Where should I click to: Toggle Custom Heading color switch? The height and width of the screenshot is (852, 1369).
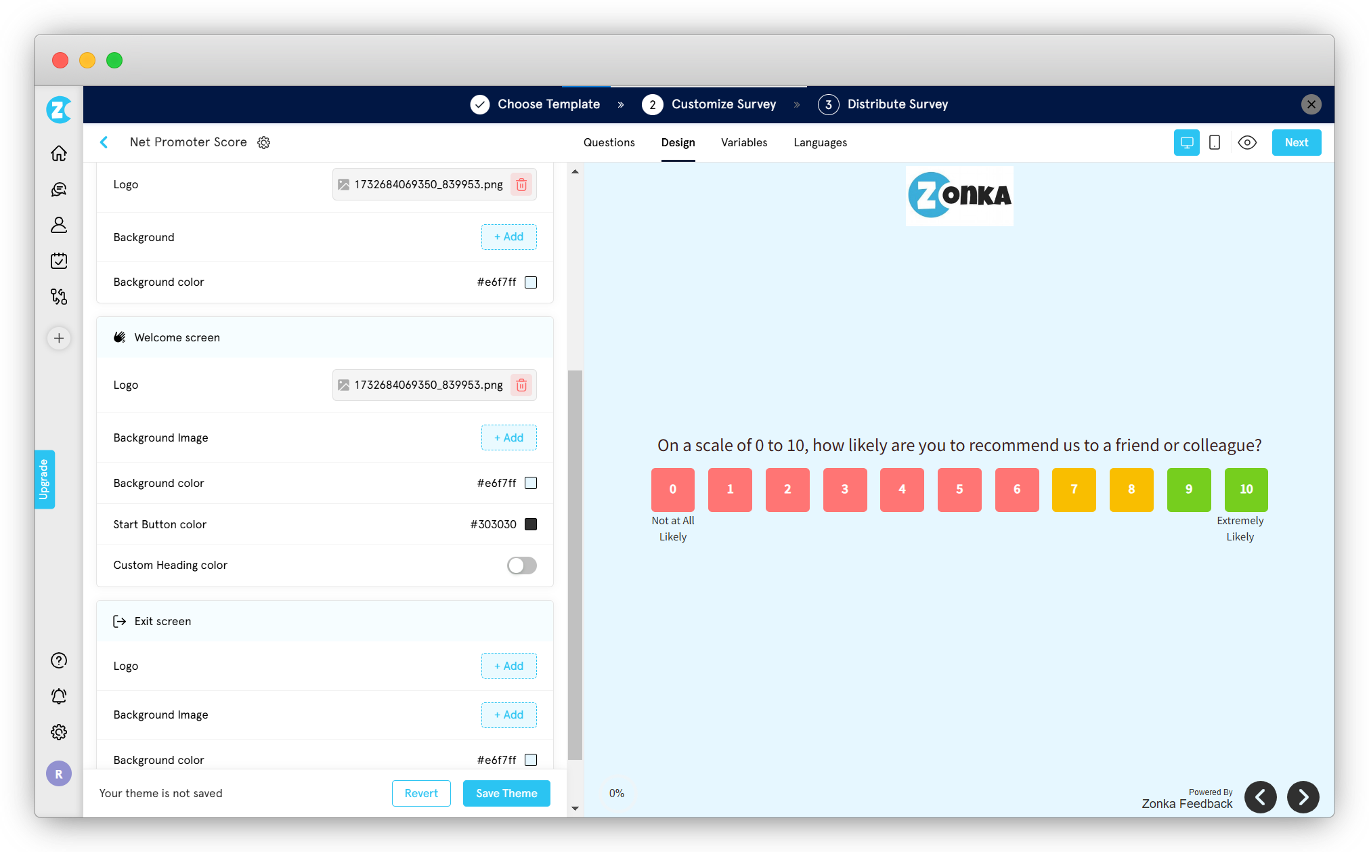522,566
